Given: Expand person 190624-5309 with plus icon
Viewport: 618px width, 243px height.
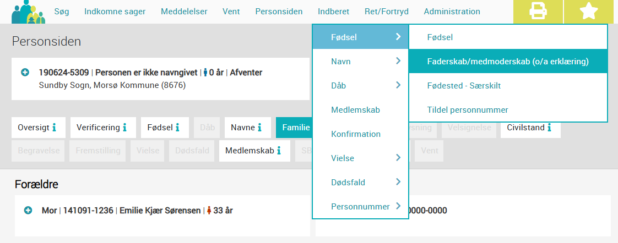Looking at the screenshot, I should (x=25, y=73).
